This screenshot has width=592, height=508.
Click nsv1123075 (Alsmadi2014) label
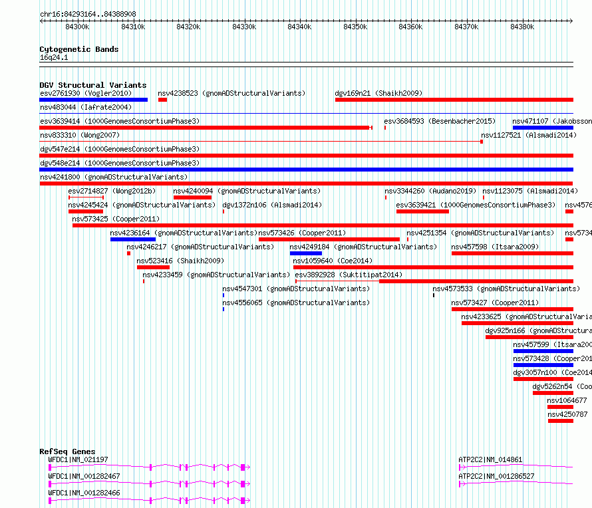tap(530, 191)
